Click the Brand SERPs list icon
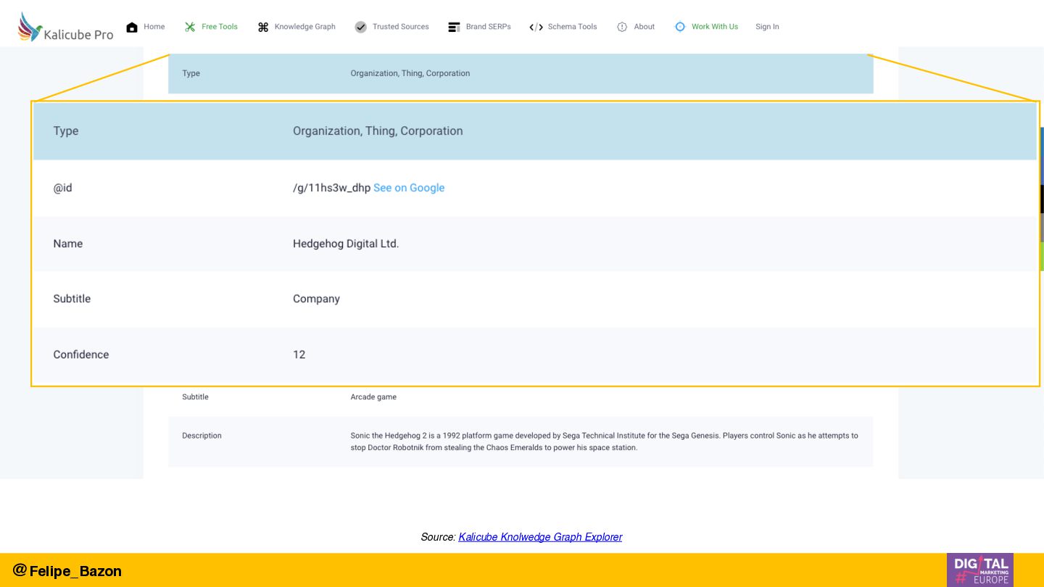Screen dimensions: 1044x587 point(454,27)
